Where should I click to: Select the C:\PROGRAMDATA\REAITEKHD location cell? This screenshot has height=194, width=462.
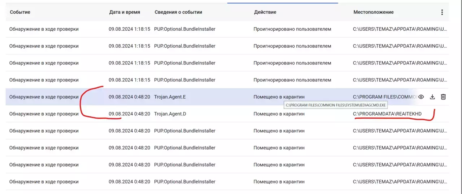387,114
